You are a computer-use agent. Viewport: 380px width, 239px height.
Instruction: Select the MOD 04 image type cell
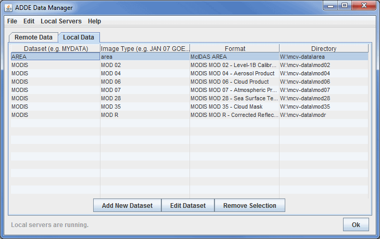[145, 73]
